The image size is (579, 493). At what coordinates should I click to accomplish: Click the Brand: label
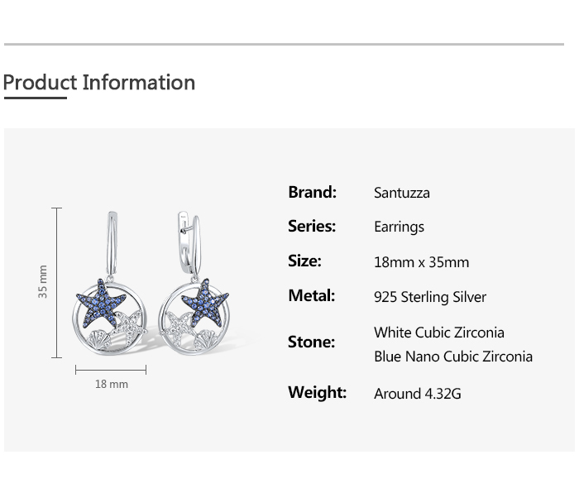point(312,192)
